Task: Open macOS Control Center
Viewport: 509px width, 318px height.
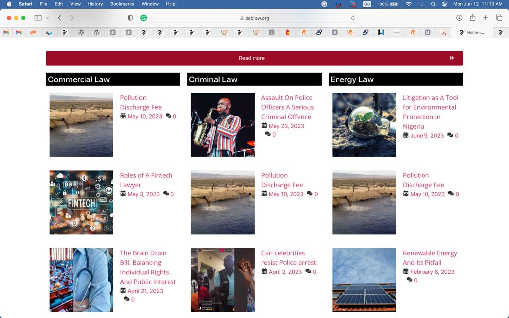Action: (x=444, y=4)
